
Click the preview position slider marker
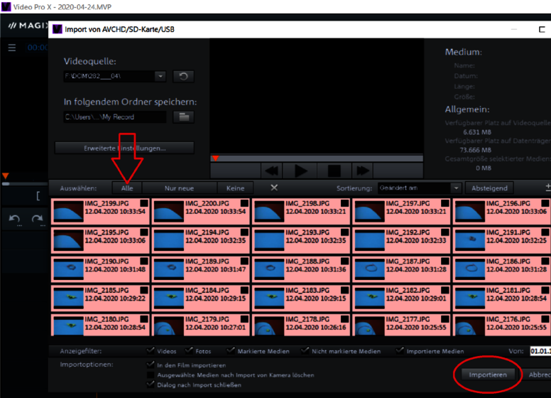click(215, 158)
